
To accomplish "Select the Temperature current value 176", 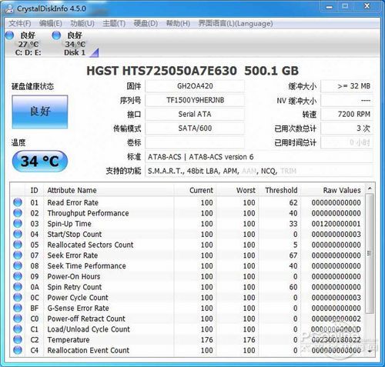I will click(206, 339).
